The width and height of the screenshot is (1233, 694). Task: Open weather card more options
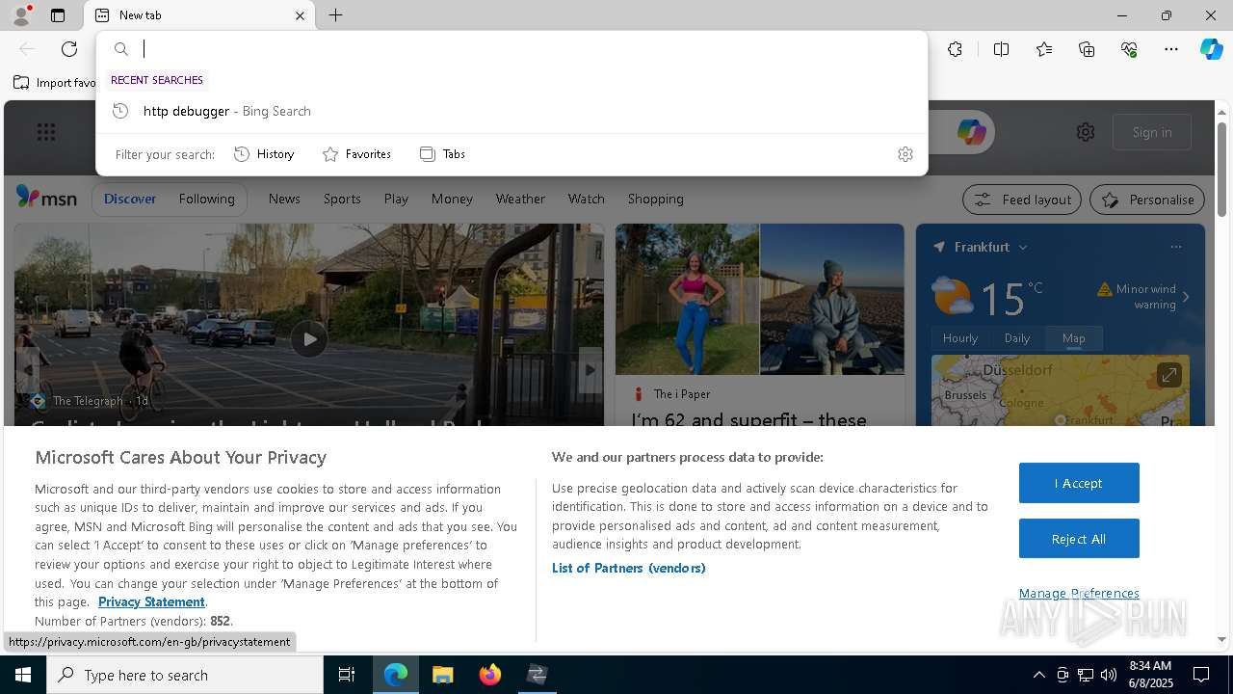(1176, 247)
